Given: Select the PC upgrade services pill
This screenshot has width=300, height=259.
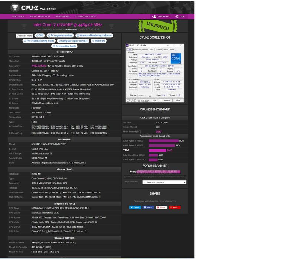Looking at the screenshot, I should [x=60, y=36].
